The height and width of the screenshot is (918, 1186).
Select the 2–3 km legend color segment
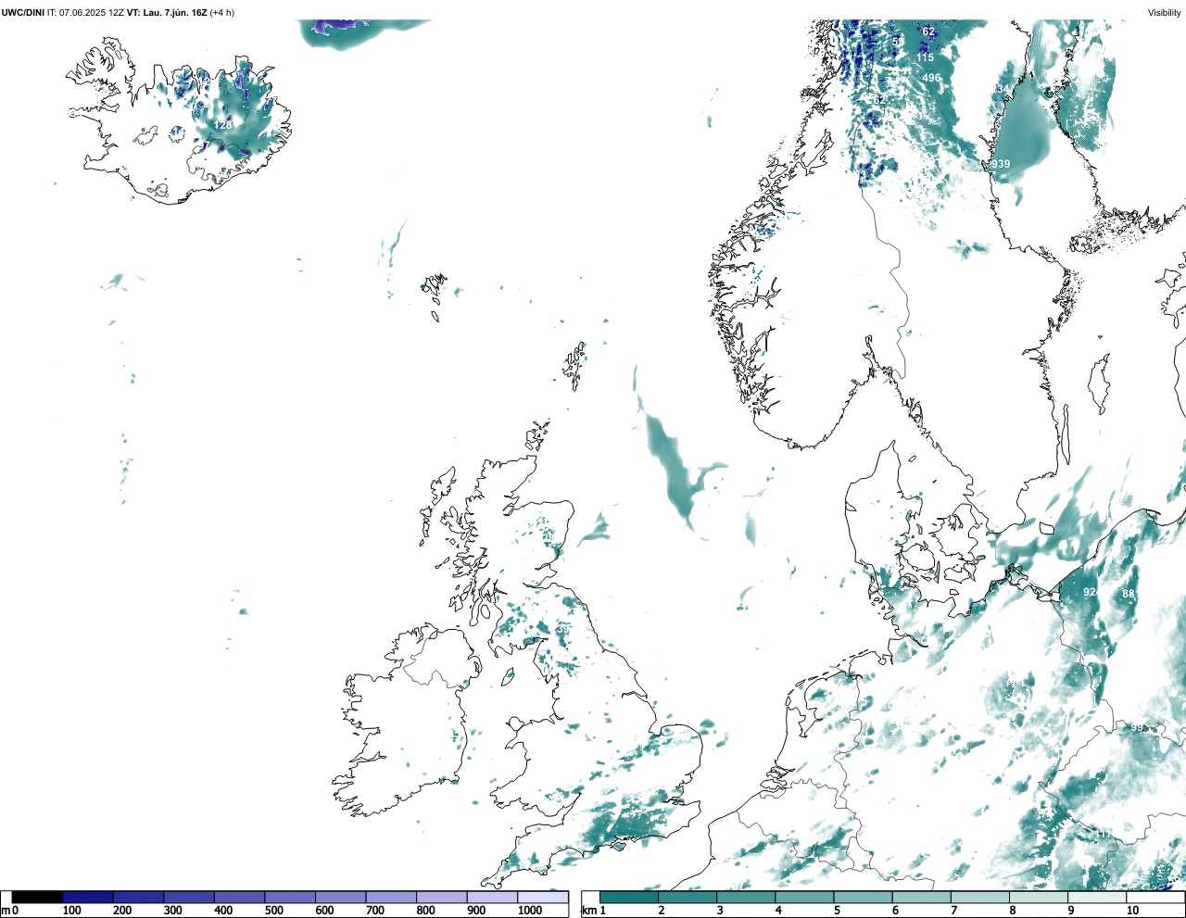click(x=688, y=897)
